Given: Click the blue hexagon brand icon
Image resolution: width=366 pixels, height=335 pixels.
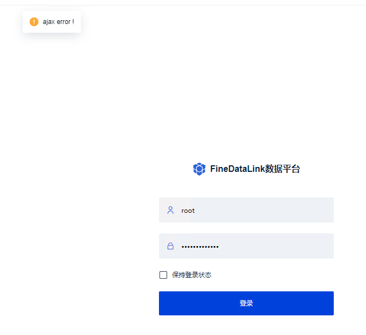Looking at the screenshot, I should [199, 169].
